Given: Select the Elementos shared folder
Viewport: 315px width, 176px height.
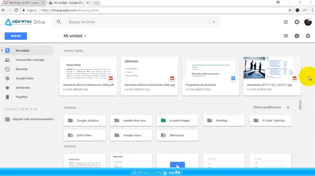Looking at the screenshot, I should coord(178,135).
